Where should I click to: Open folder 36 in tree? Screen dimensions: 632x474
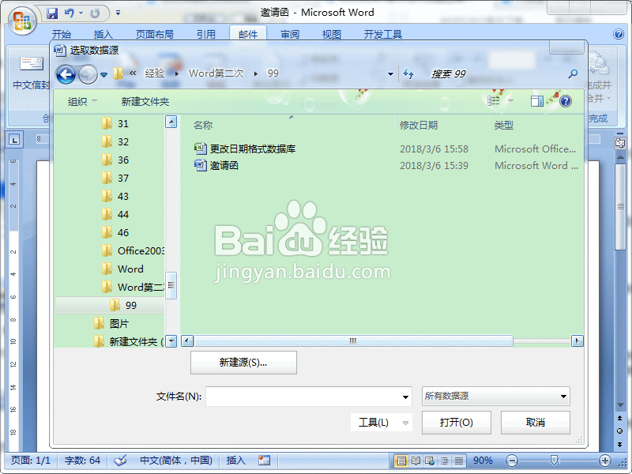pyautogui.click(x=115, y=160)
